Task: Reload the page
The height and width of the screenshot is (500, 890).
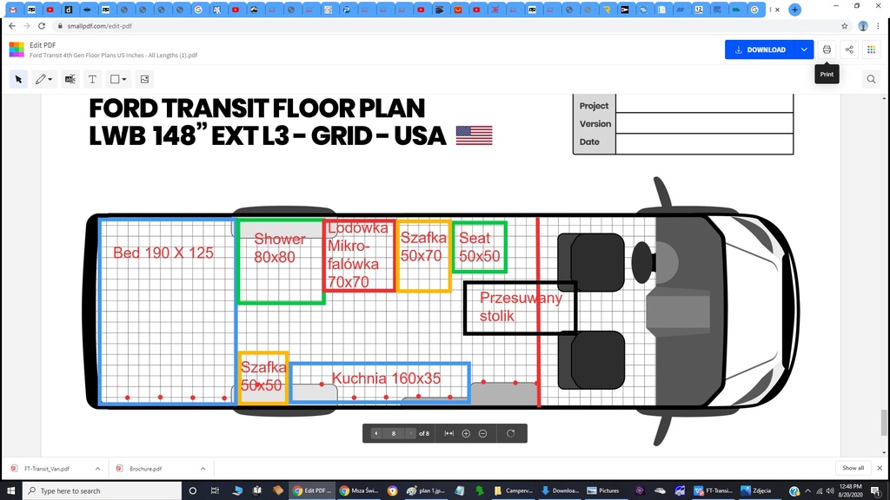Action: pyautogui.click(x=42, y=26)
